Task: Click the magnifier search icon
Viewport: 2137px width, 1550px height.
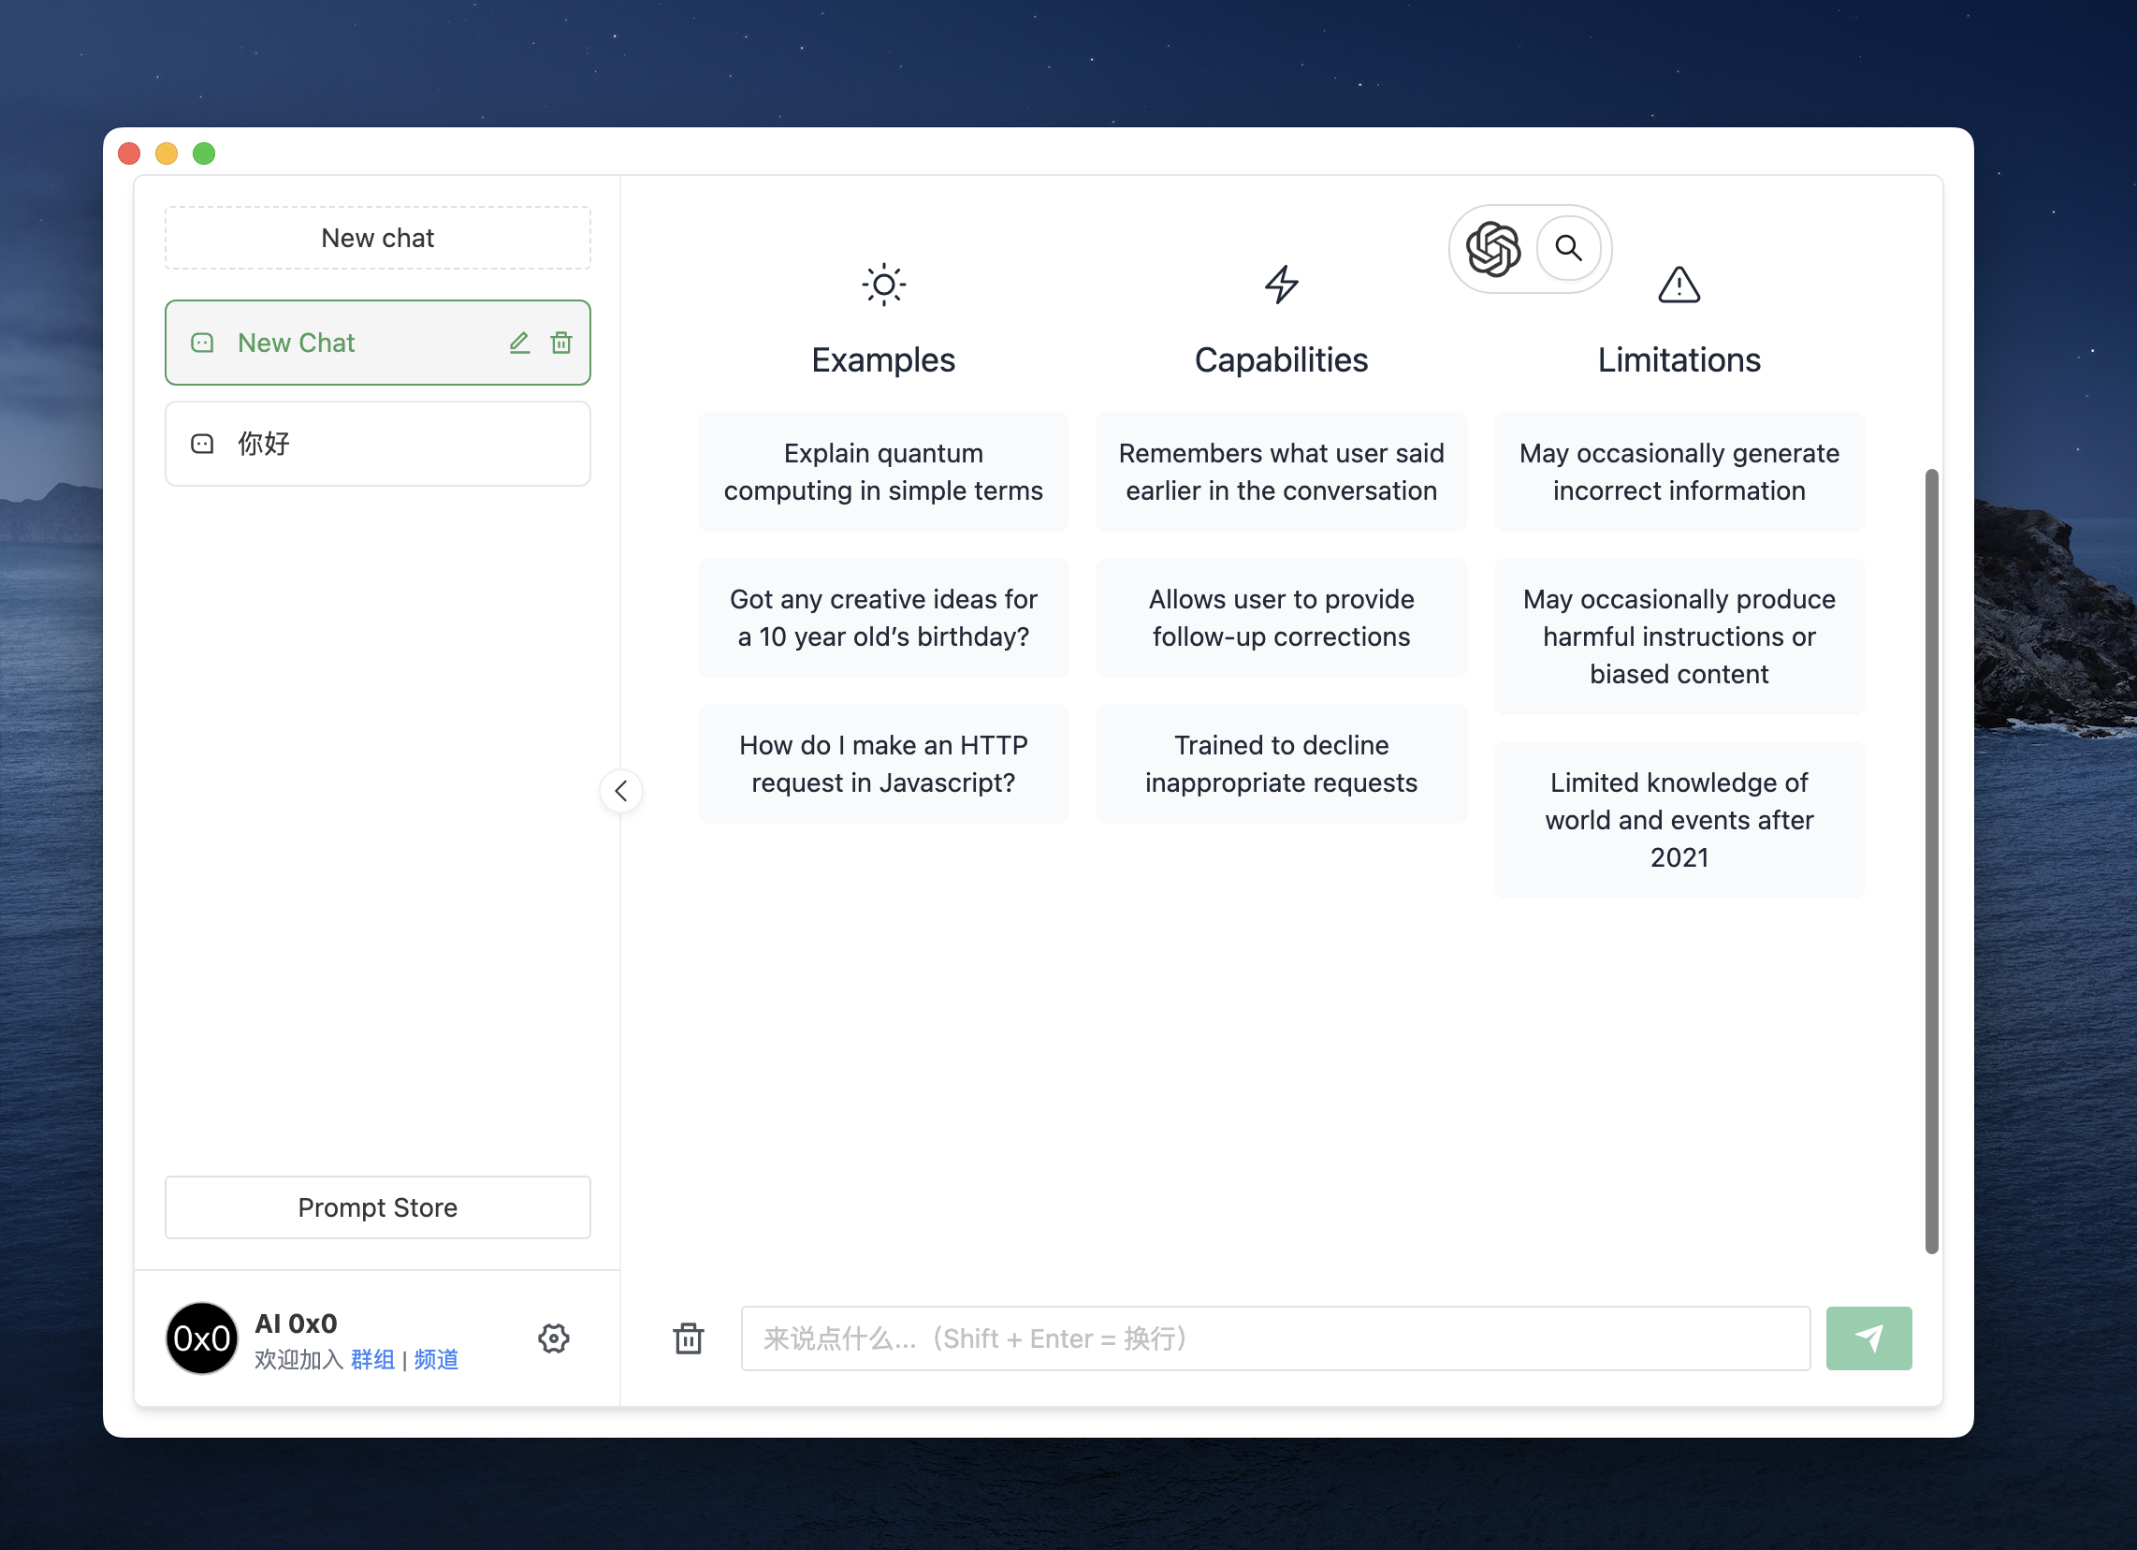Action: click(1569, 248)
